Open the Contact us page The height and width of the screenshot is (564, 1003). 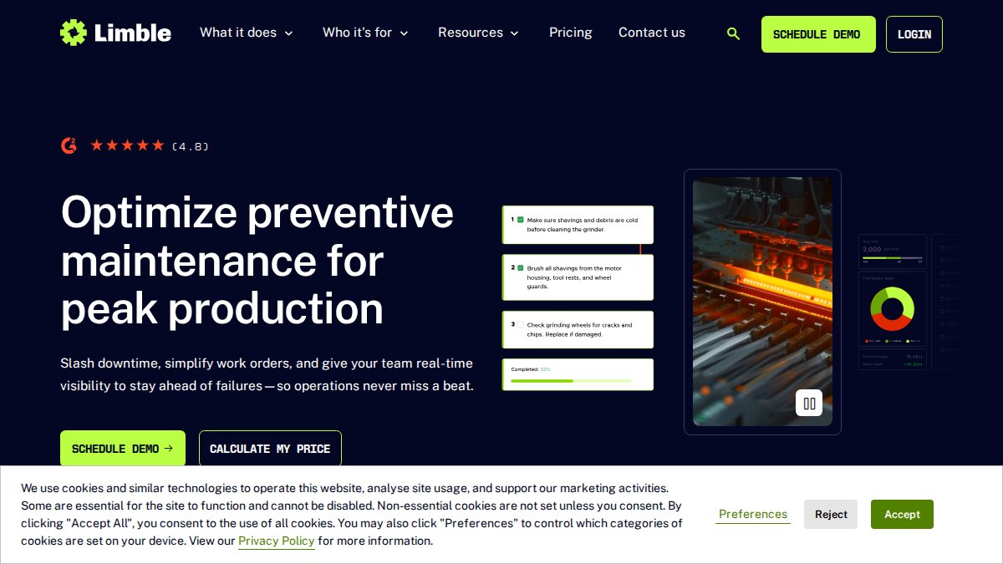pos(652,33)
